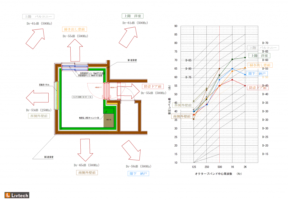Click the 上階 バルコニー legend in the graph
The height and width of the screenshot is (203, 288).
[263, 48]
